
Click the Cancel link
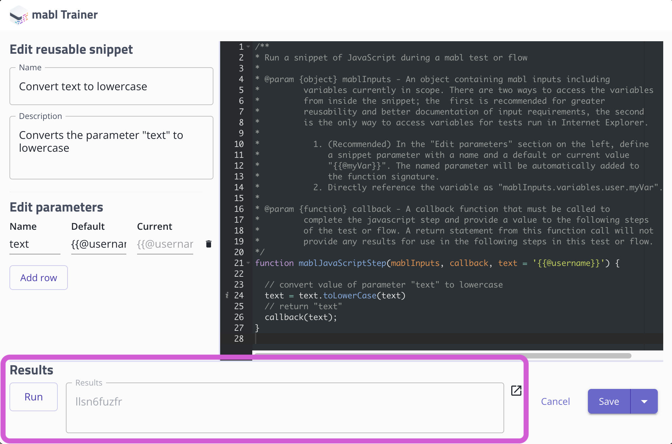(x=555, y=401)
